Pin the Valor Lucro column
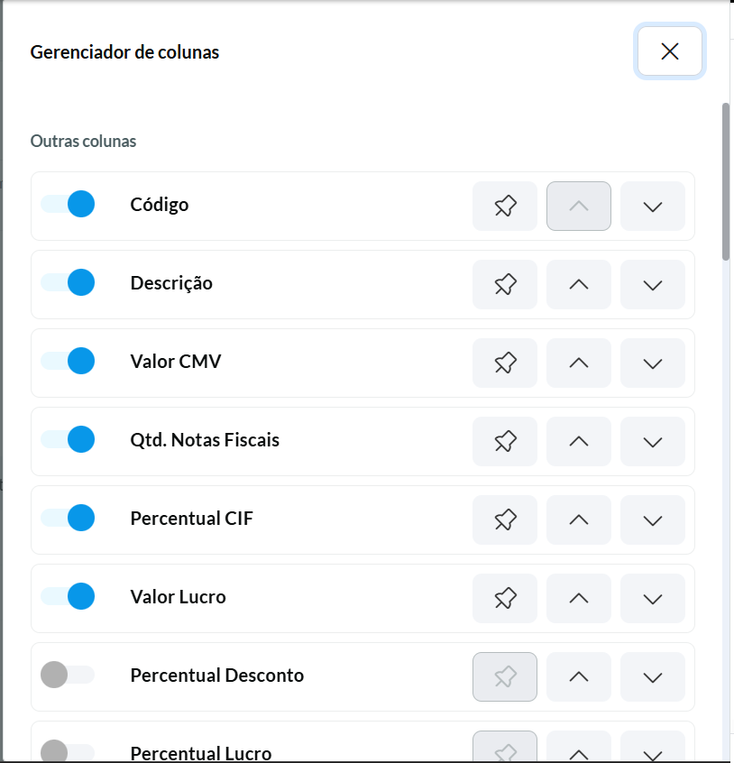This screenshot has height=763, width=734. tap(505, 598)
